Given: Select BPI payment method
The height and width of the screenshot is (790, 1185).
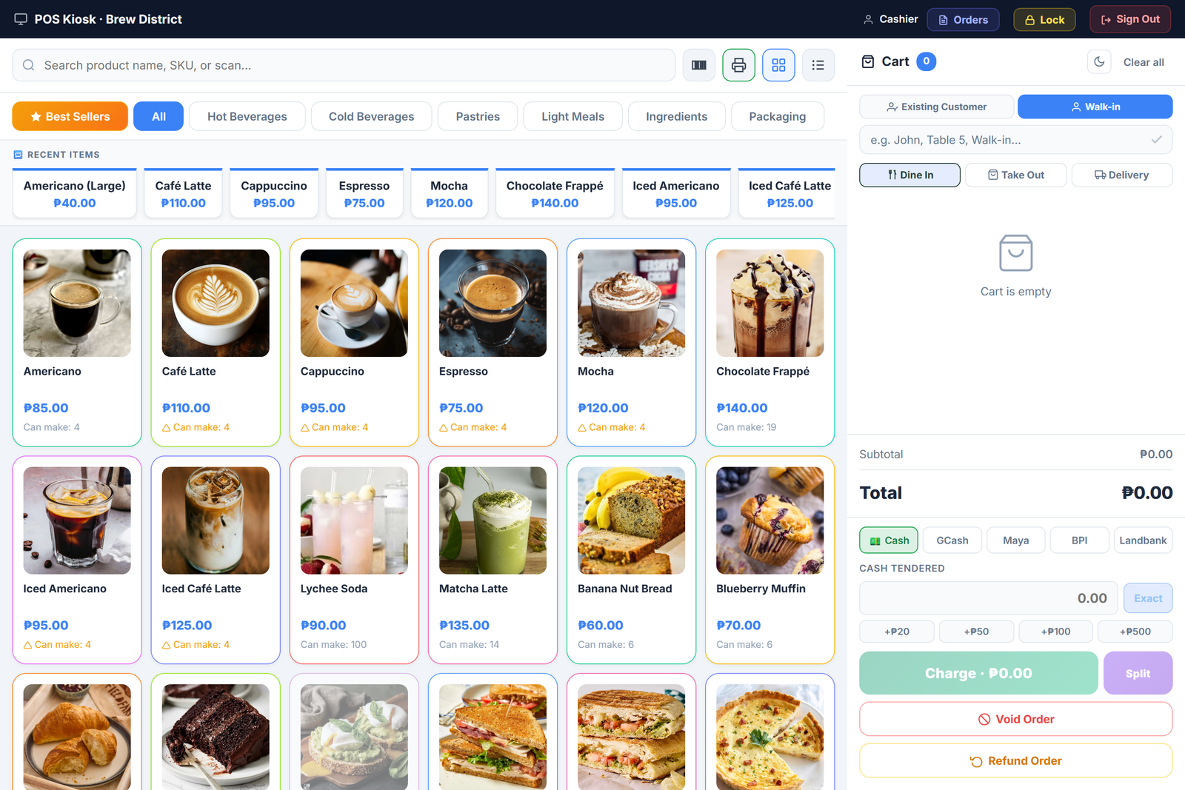Looking at the screenshot, I should tap(1080, 540).
